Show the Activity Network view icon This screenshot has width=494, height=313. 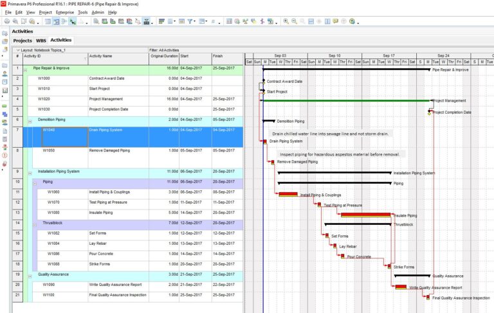tap(64, 21)
